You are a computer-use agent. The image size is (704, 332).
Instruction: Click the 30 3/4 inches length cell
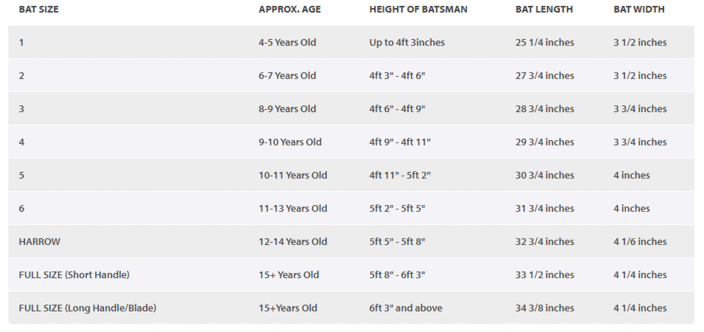(544, 175)
